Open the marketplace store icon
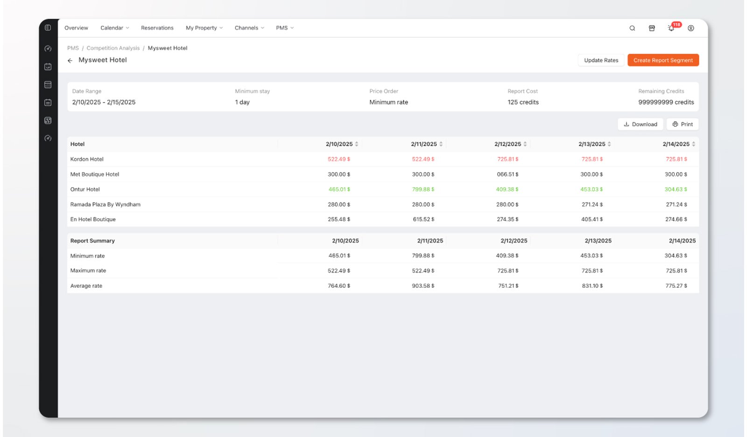Image resolution: width=747 pixels, height=437 pixels. pyautogui.click(x=652, y=28)
